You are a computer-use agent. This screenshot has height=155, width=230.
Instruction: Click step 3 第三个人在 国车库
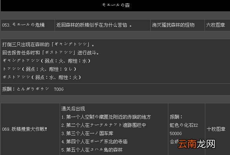click(87, 133)
